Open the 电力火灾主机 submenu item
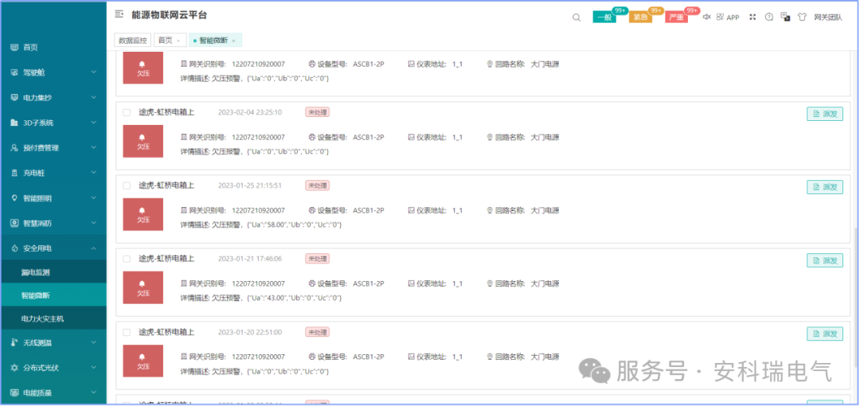860x406 pixels. pos(53,318)
